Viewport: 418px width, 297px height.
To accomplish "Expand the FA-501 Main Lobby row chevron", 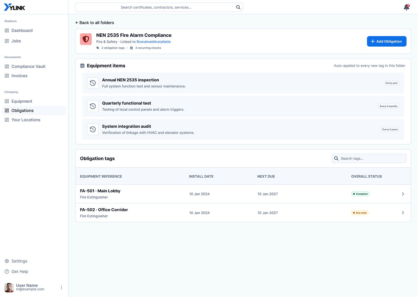I will [x=403, y=194].
